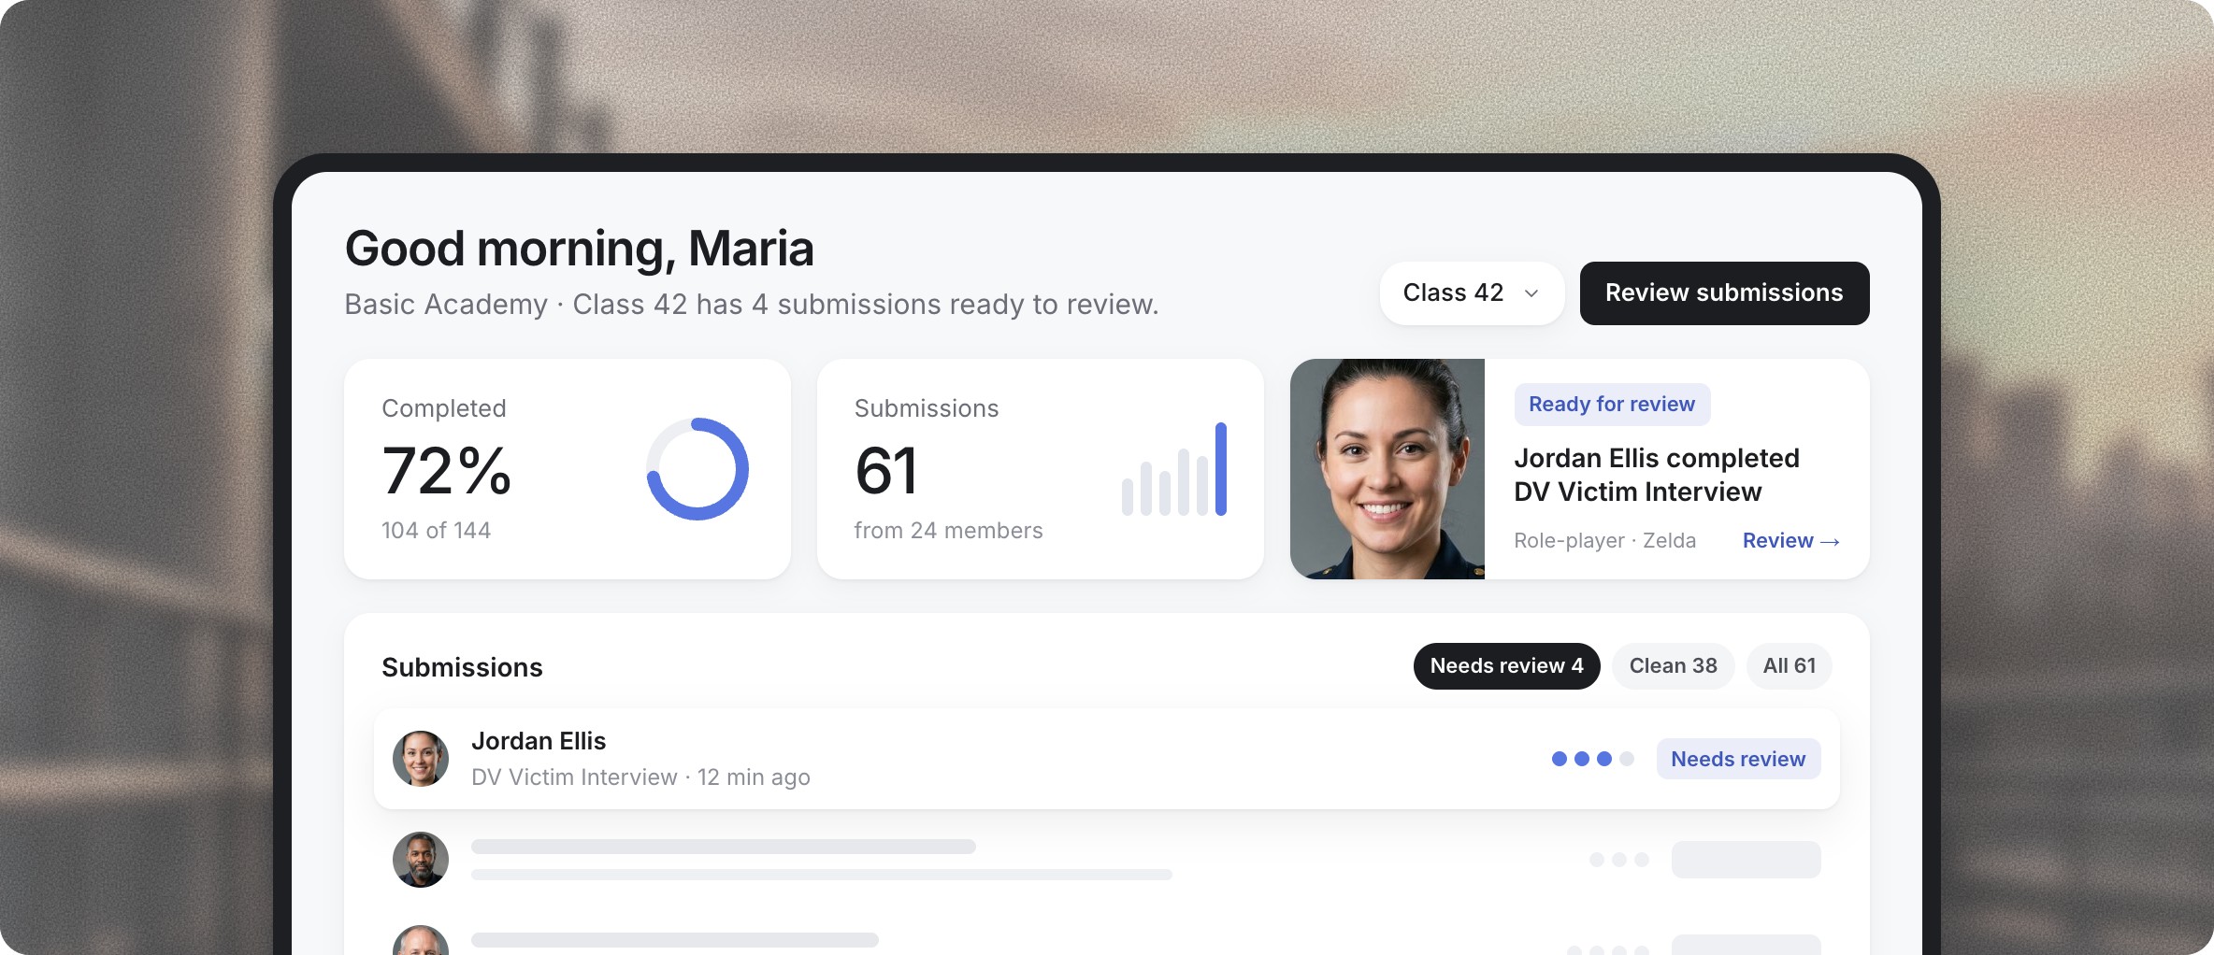Click the Review submissions button
Image resolution: width=2214 pixels, height=955 pixels.
(x=1724, y=293)
